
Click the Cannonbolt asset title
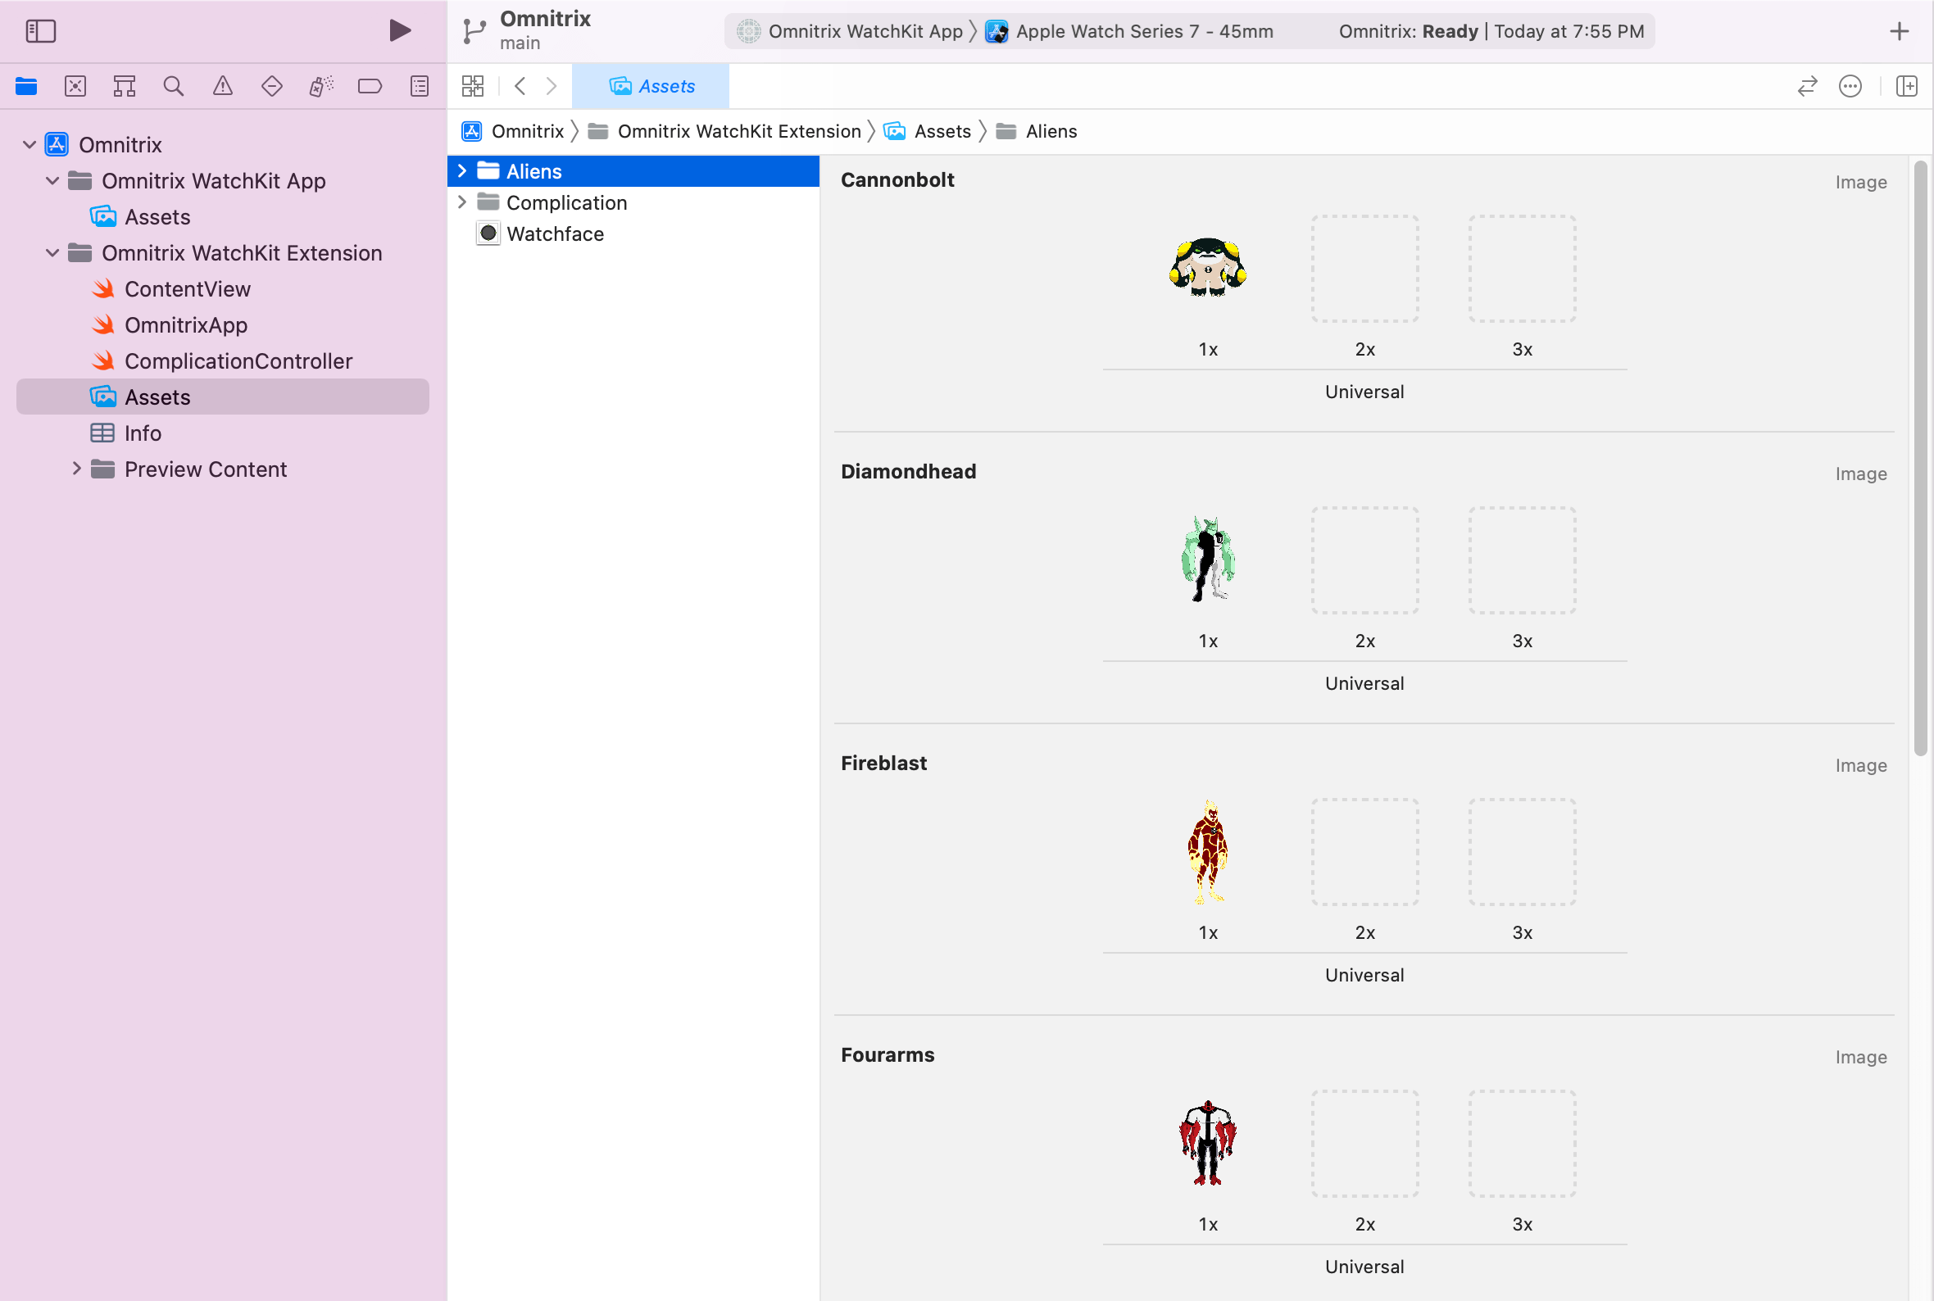click(x=897, y=180)
